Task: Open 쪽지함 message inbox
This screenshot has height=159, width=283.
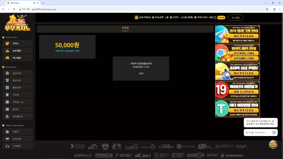Action: point(18,102)
